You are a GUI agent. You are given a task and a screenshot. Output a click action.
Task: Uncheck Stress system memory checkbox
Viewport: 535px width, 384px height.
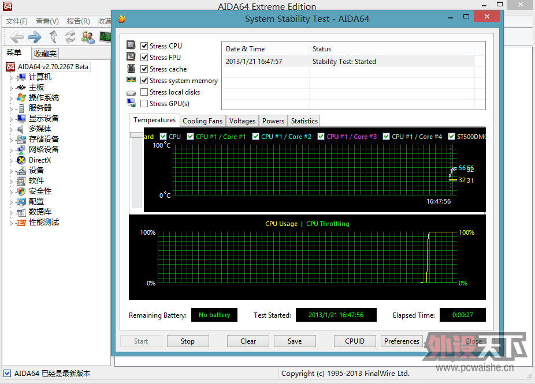pos(144,81)
